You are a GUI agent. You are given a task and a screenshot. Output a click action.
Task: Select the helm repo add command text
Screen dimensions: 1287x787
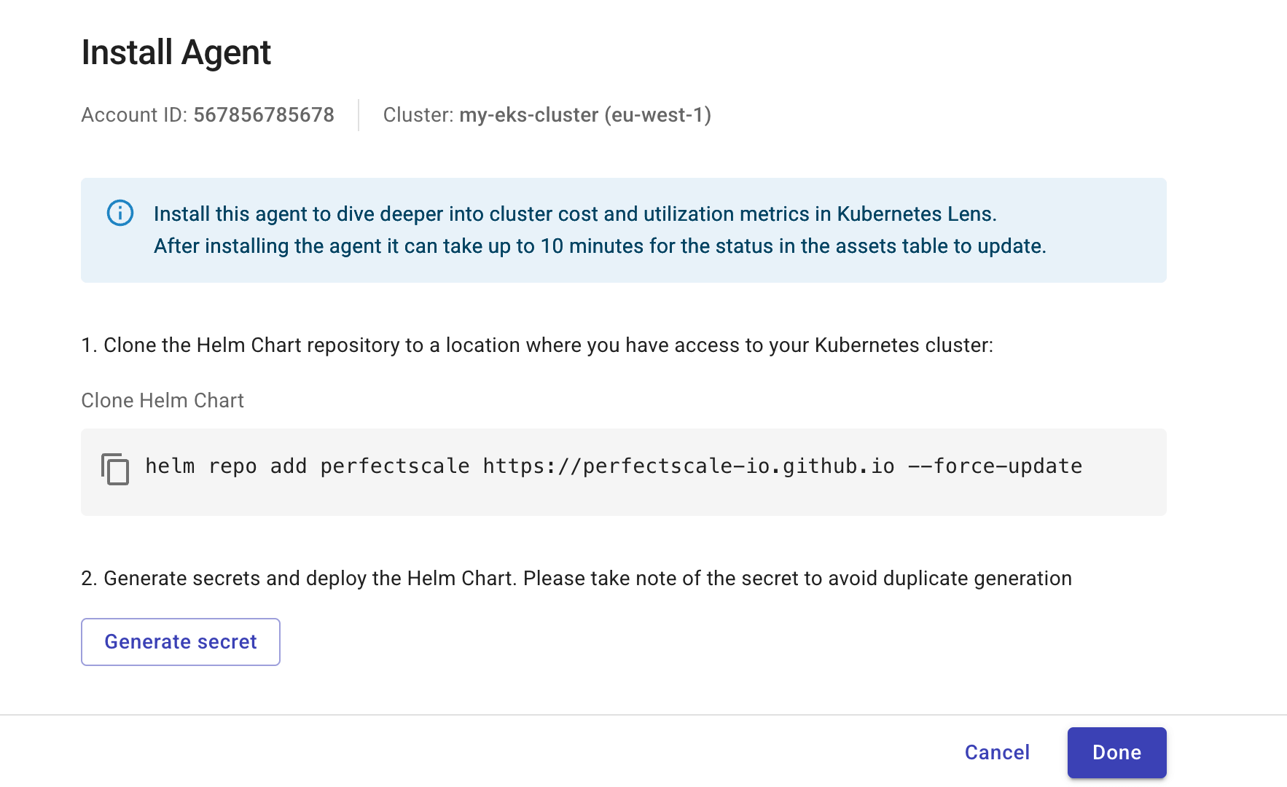pos(612,466)
